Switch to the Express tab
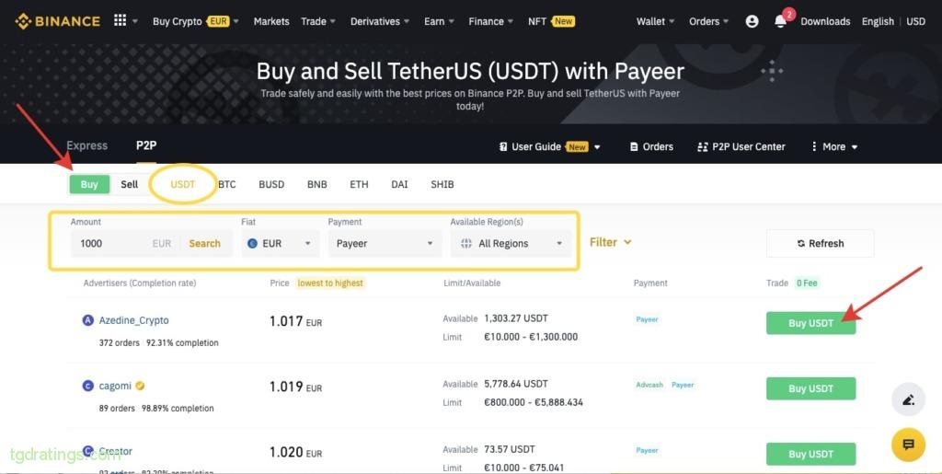 [x=87, y=145]
